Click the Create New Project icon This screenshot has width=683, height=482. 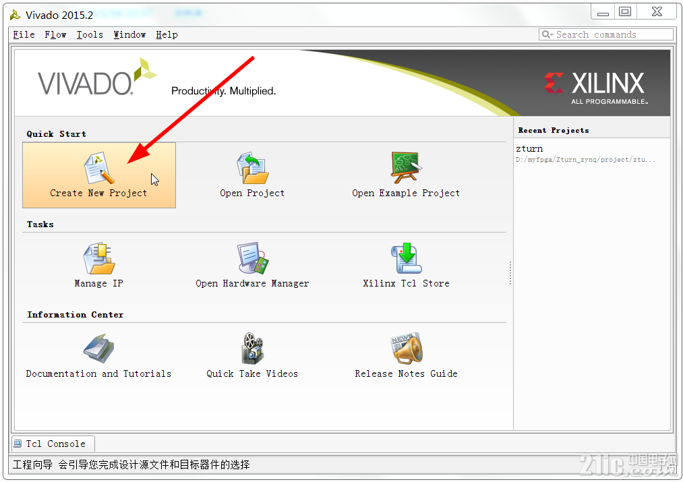(99, 168)
